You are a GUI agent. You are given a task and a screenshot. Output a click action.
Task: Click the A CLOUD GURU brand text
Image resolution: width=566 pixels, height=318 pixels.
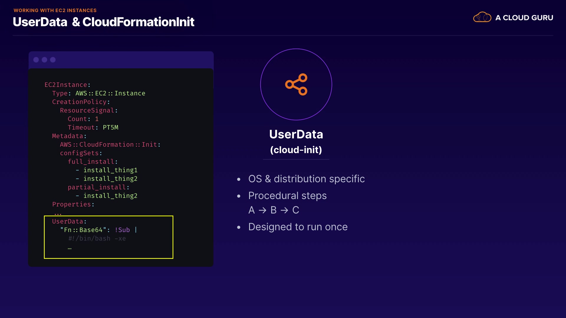pos(524,18)
